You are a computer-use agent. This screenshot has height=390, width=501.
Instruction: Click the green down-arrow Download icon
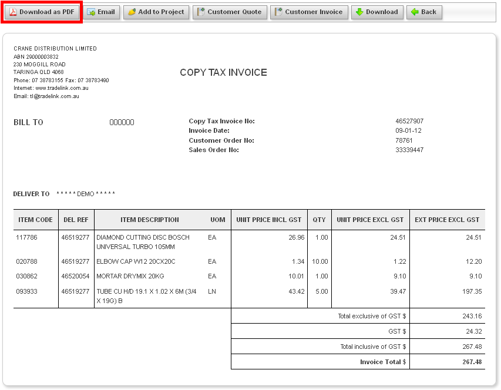tap(359, 12)
